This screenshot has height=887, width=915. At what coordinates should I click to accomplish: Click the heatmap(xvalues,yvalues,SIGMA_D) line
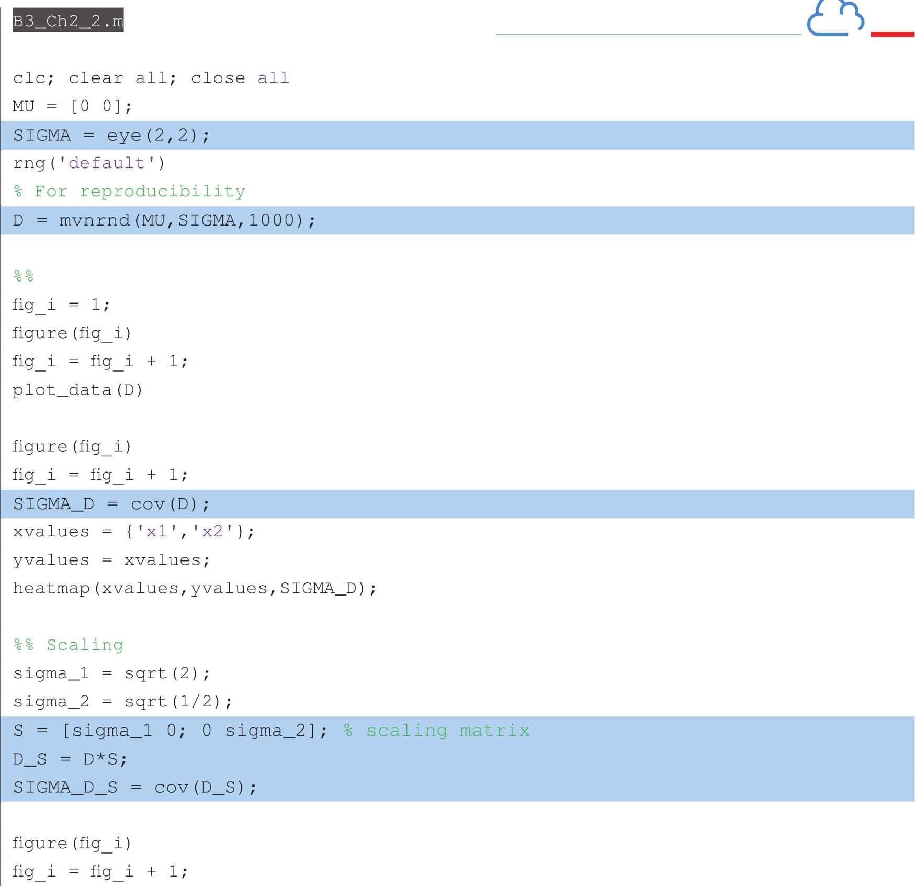click(x=195, y=589)
